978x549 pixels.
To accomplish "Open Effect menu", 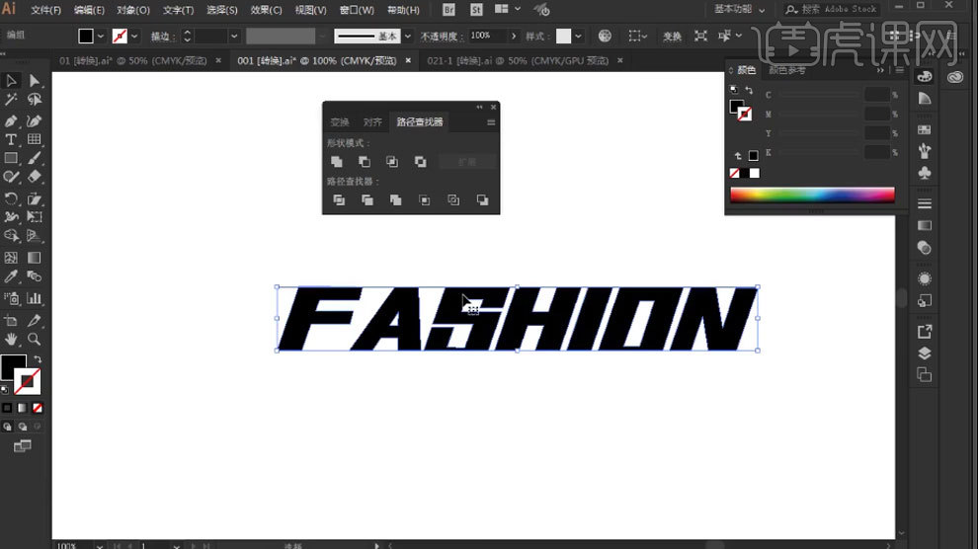I will [x=267, y=10].
